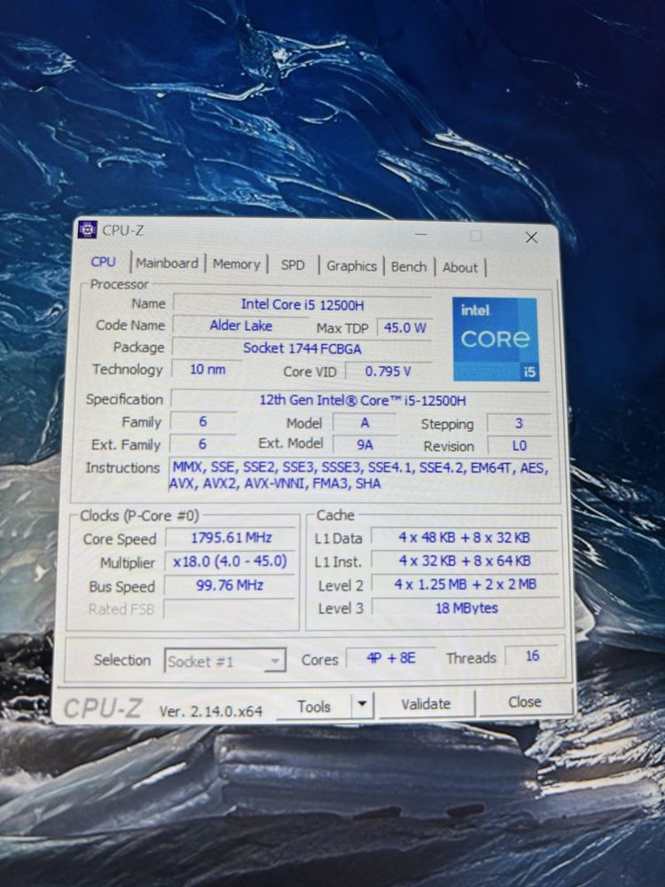665x887 pixels.
Task: Click the processor name Intel Core i5 12500H
Action: 302,304
